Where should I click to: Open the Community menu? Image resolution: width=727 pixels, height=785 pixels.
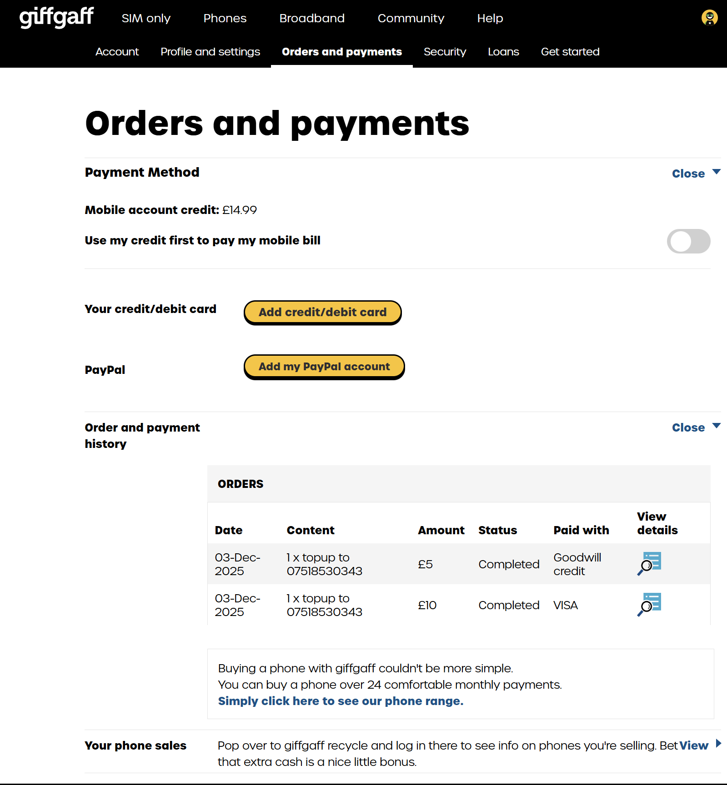(x=411, y=18)
